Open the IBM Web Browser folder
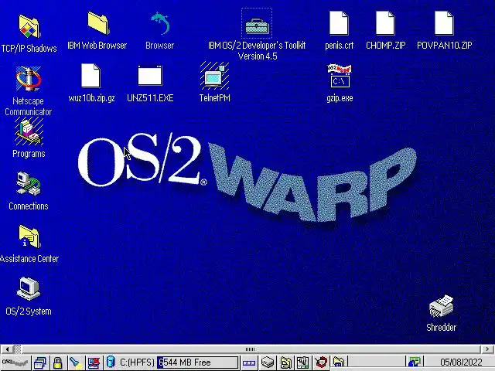The image size is (495, 371). pos(98,23)
